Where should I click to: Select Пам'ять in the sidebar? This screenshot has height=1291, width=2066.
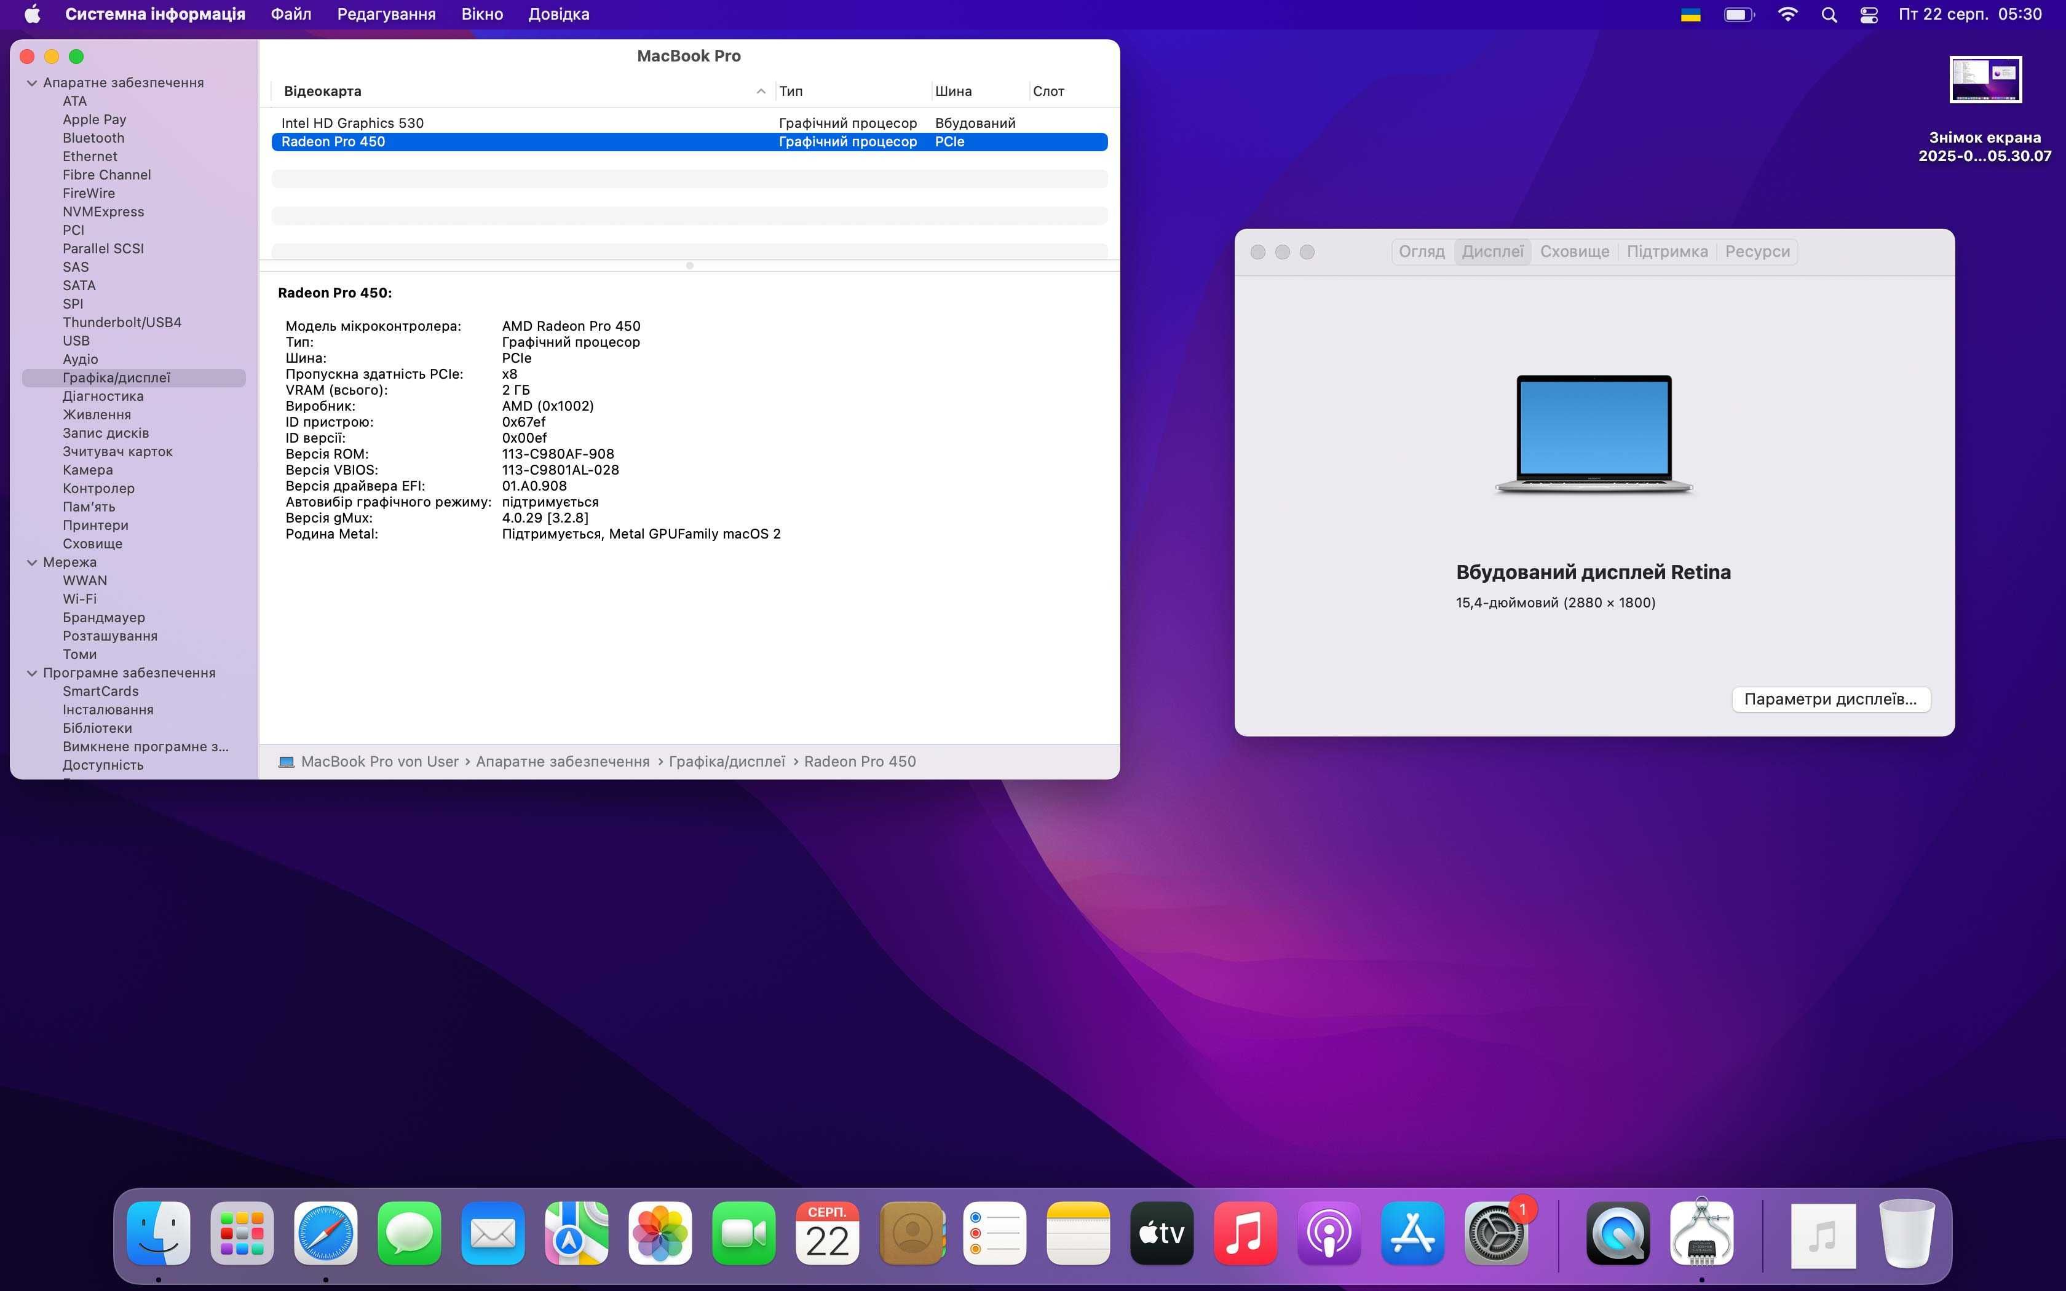point(89,507)
